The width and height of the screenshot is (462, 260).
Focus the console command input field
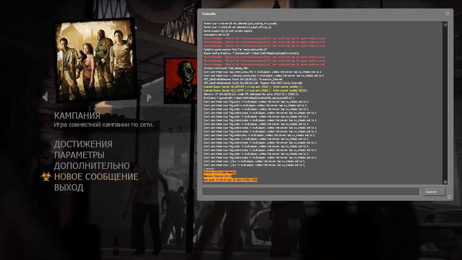(x=311, y=192)
